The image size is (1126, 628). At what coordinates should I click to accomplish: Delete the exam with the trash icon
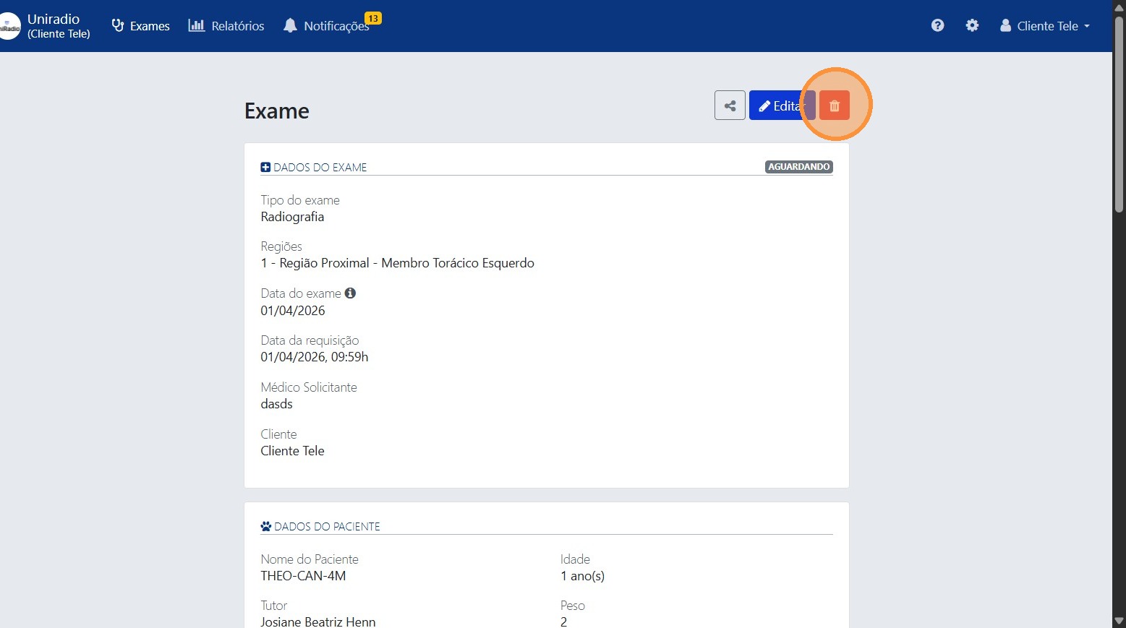834,106
